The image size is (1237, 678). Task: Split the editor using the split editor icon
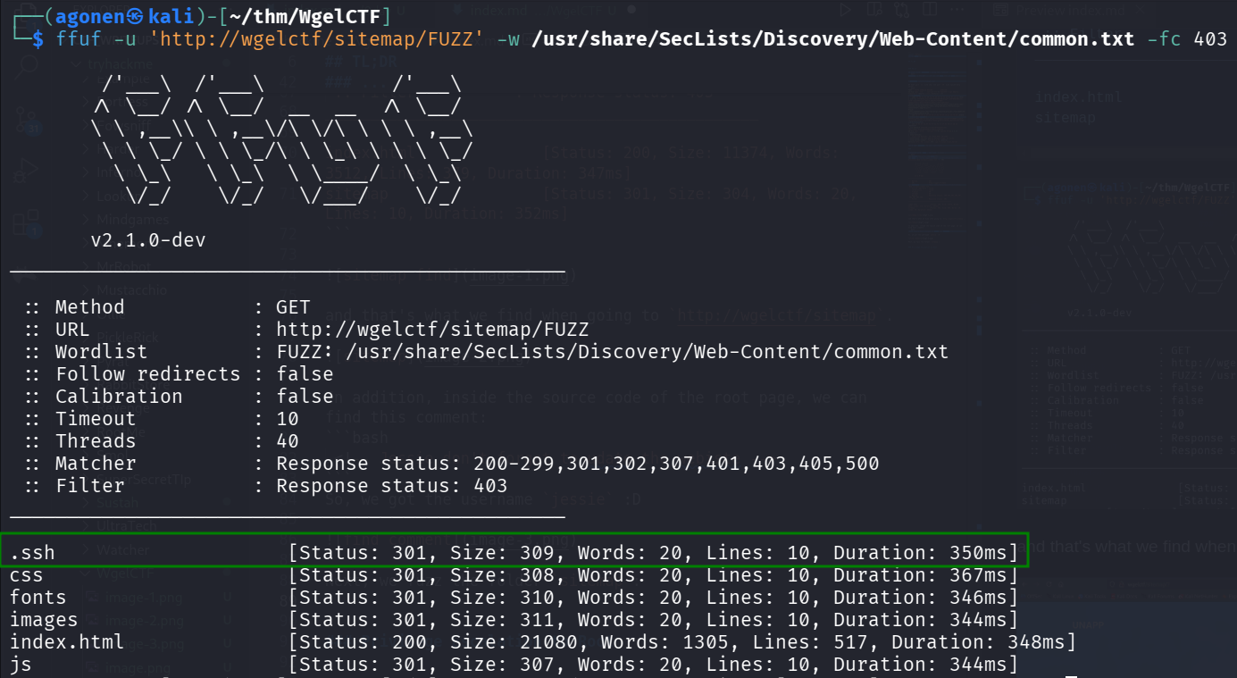pyautogui.click(x=930, y=10)
